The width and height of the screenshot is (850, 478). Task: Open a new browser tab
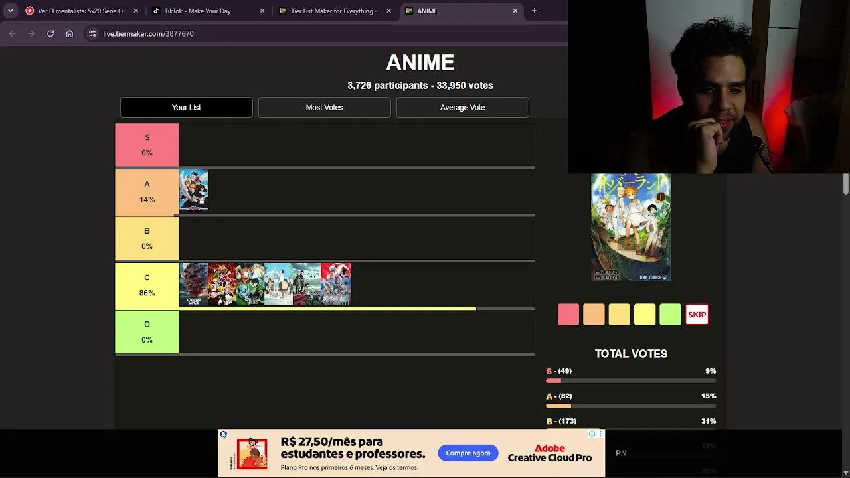tap(534, 11)
